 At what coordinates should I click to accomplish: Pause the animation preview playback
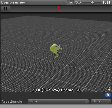coord(5,9)
